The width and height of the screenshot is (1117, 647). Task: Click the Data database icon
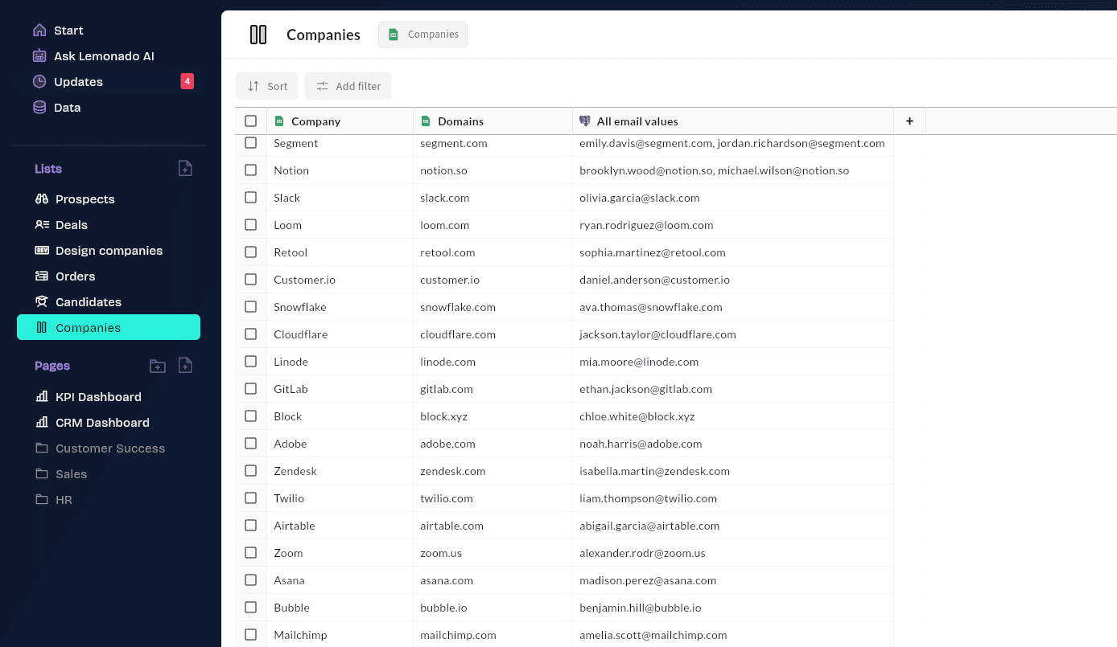click(x=39, y=108)
